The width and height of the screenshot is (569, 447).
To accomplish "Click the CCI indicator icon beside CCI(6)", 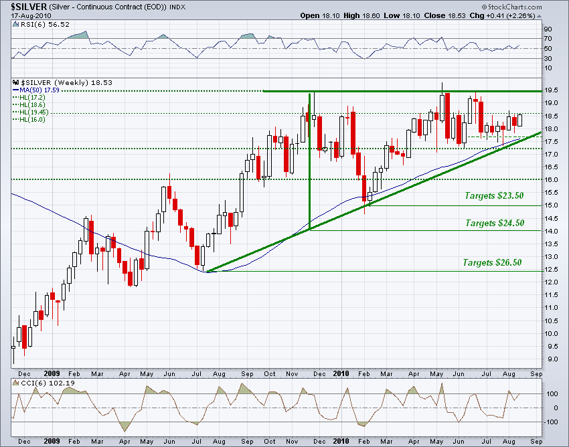I will 15,382.
